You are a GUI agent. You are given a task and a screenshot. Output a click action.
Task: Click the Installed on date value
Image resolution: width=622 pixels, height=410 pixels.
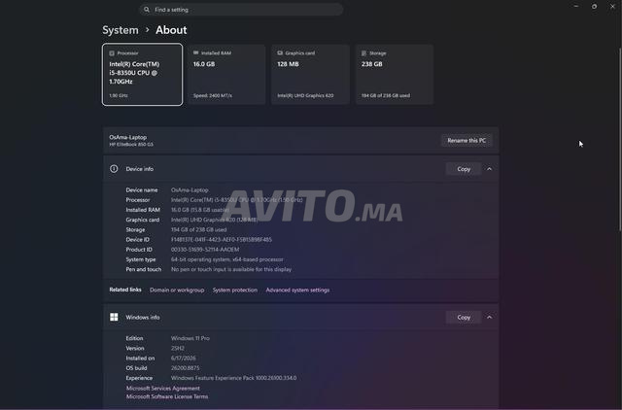click(x=184, y=359)
